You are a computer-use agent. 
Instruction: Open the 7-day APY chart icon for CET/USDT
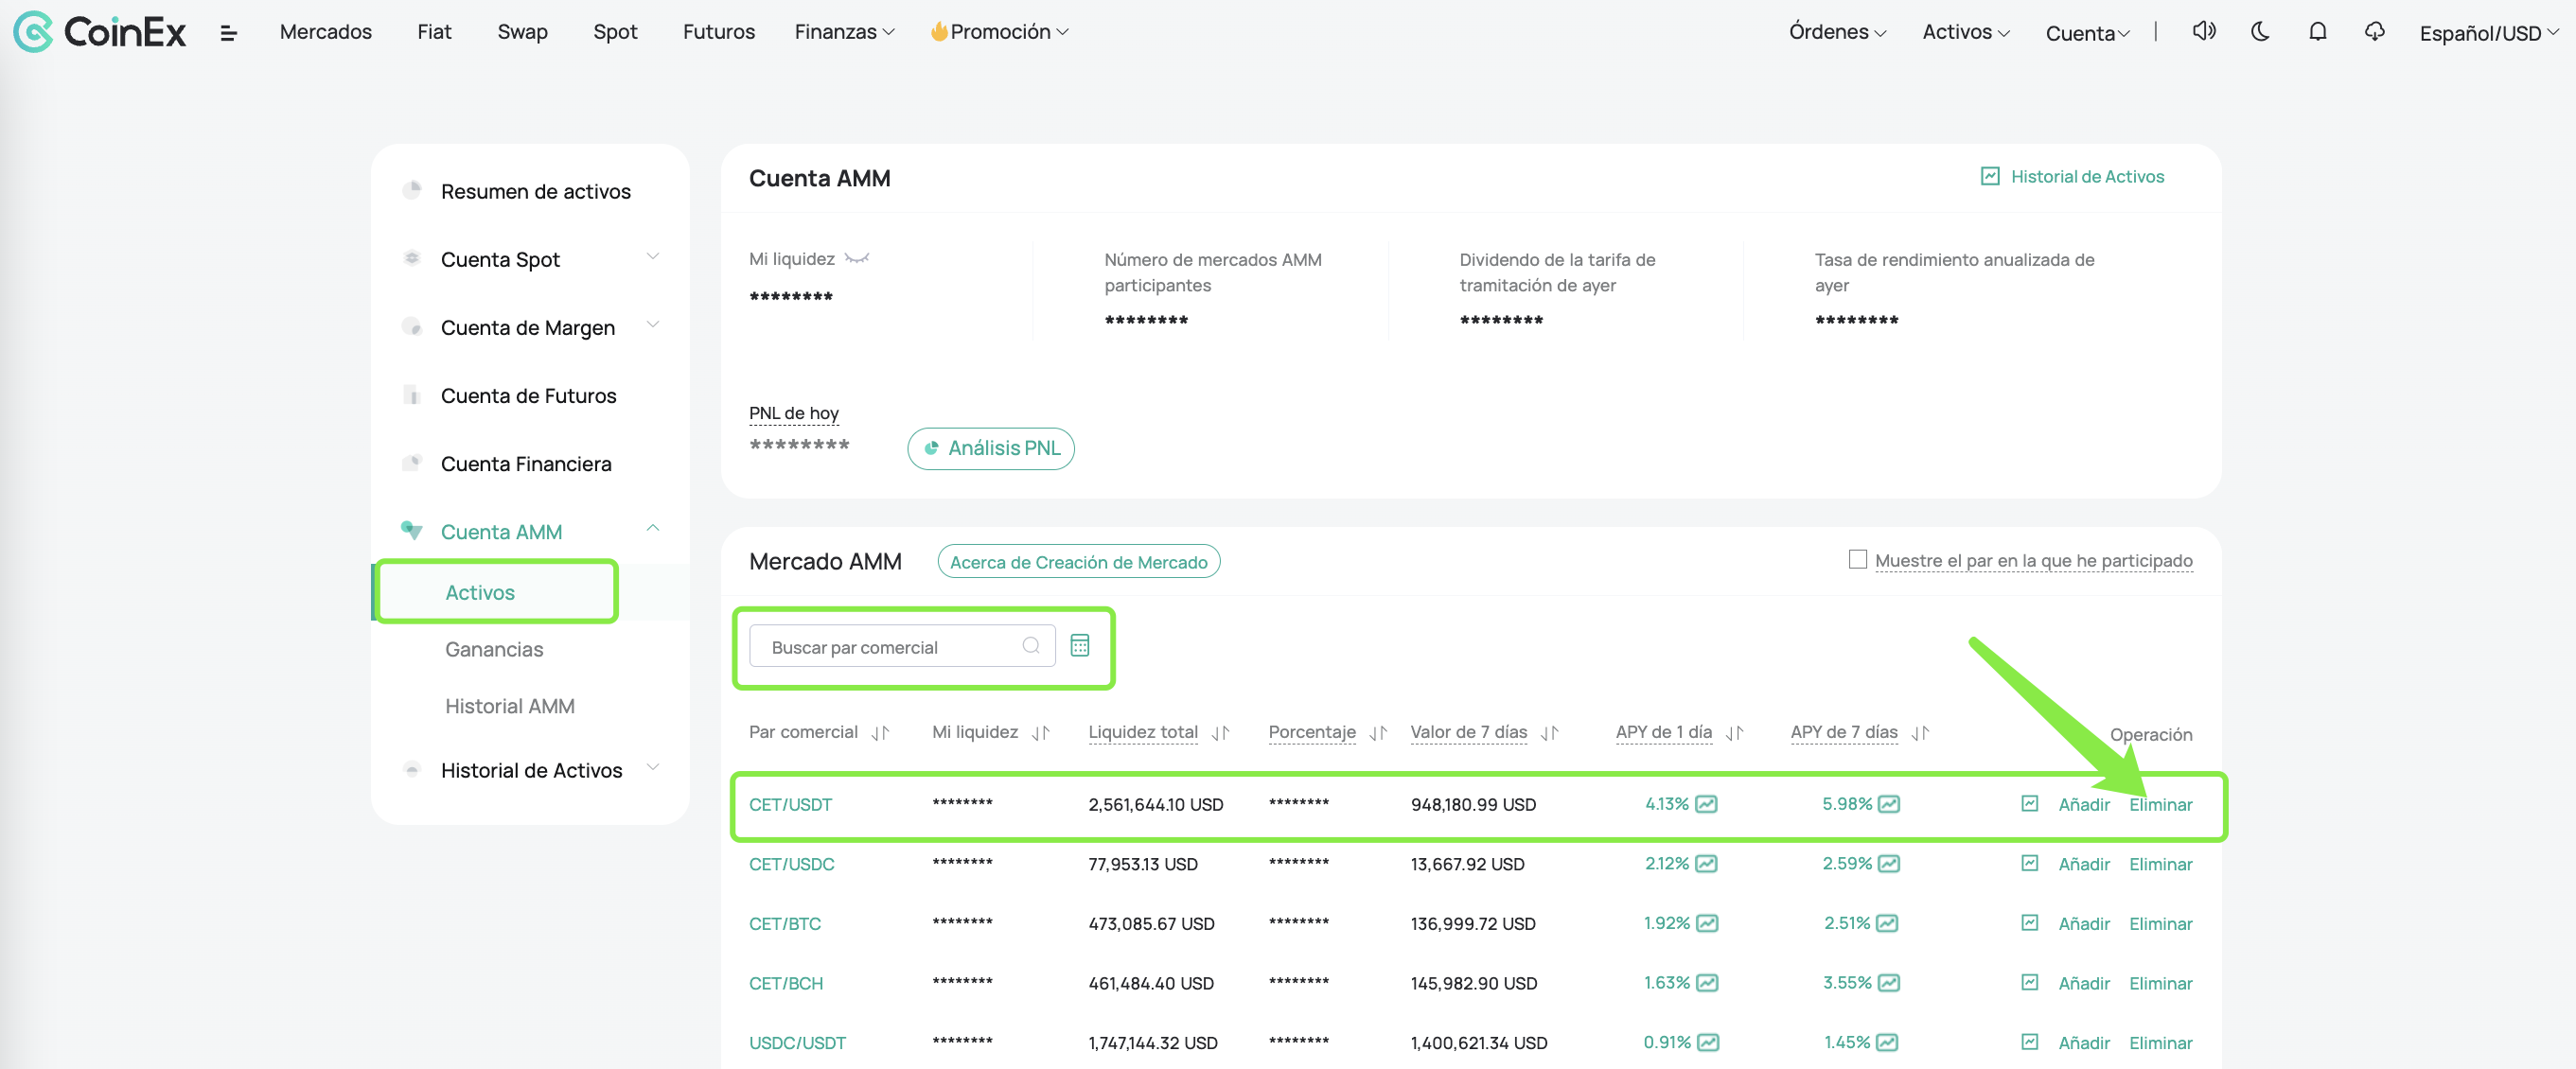[x=1888, y=804]
